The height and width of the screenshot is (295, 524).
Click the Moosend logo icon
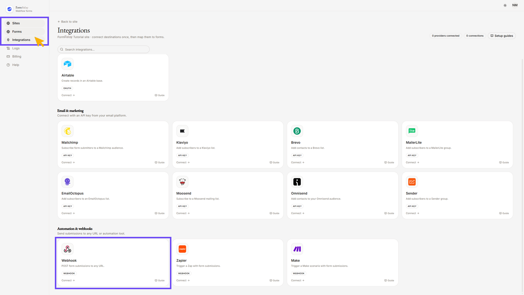(182, 182)
